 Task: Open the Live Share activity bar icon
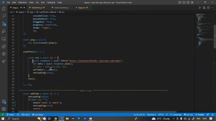[4, 62]
